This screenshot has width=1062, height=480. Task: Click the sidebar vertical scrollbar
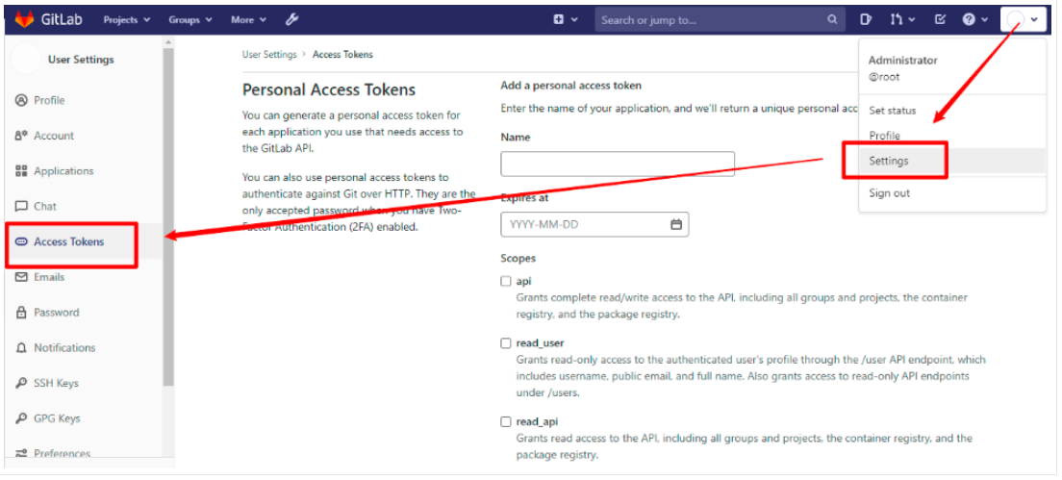point(168,212)
